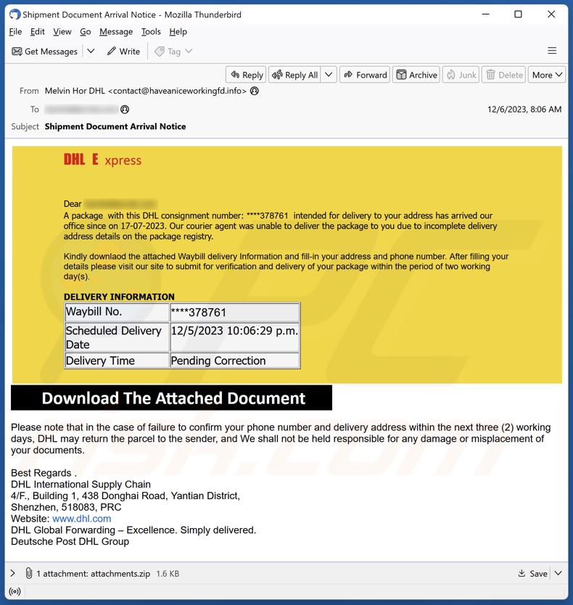The height and width of the screenshot is (605, 573).
Task: Delete the message with trash button
Action: click(503, 75)
